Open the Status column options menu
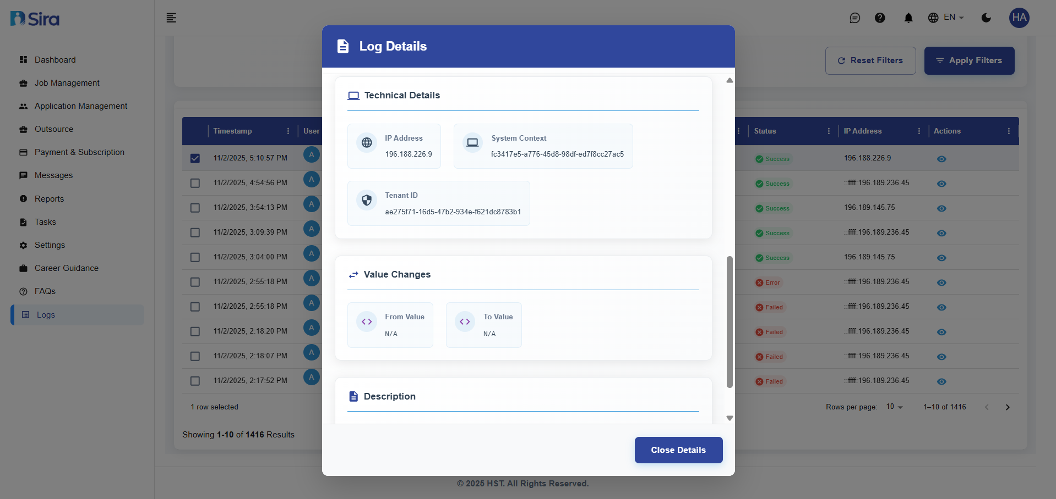The image size is (1056, 499). (x=829, y=131)
